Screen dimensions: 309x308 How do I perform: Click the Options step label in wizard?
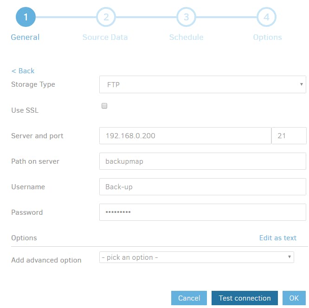pyautogui.click(x=267, y=37)
